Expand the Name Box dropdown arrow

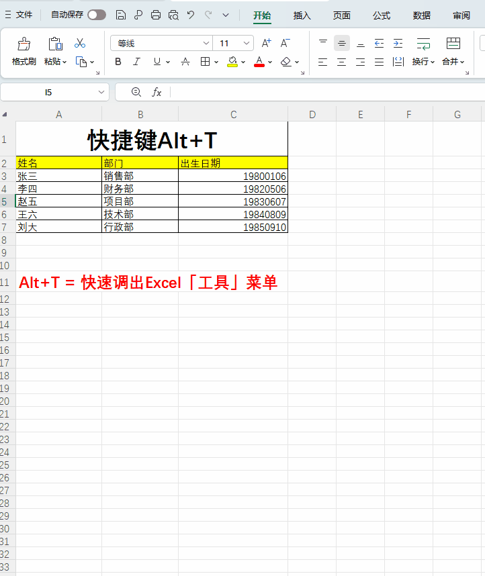pyautogui.click(x=101, y=92)
